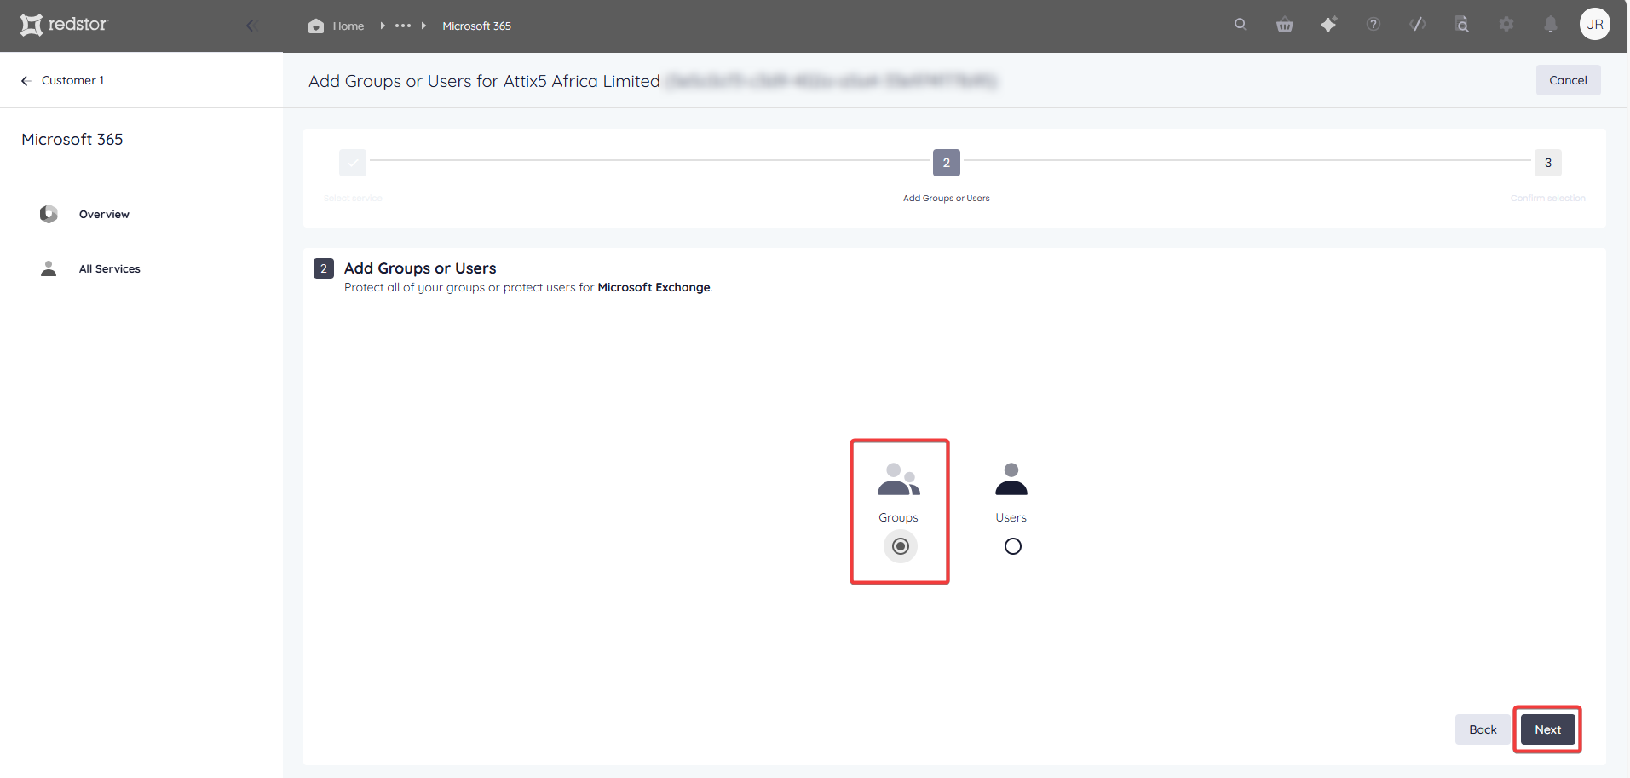Open Microsoft 365 breadcrumb item

(x=476, y=26)
